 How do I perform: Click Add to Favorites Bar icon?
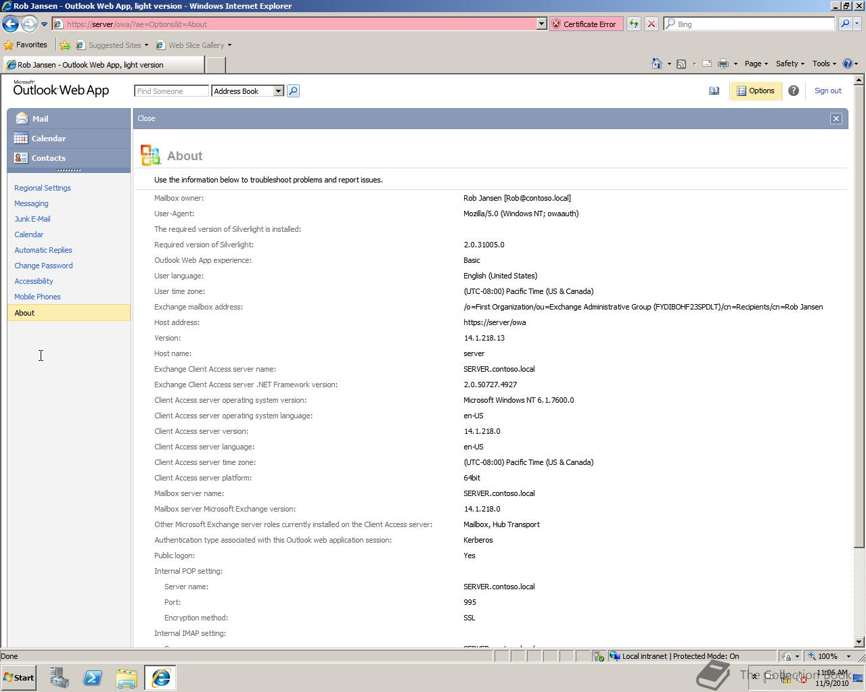pos(65,45)
